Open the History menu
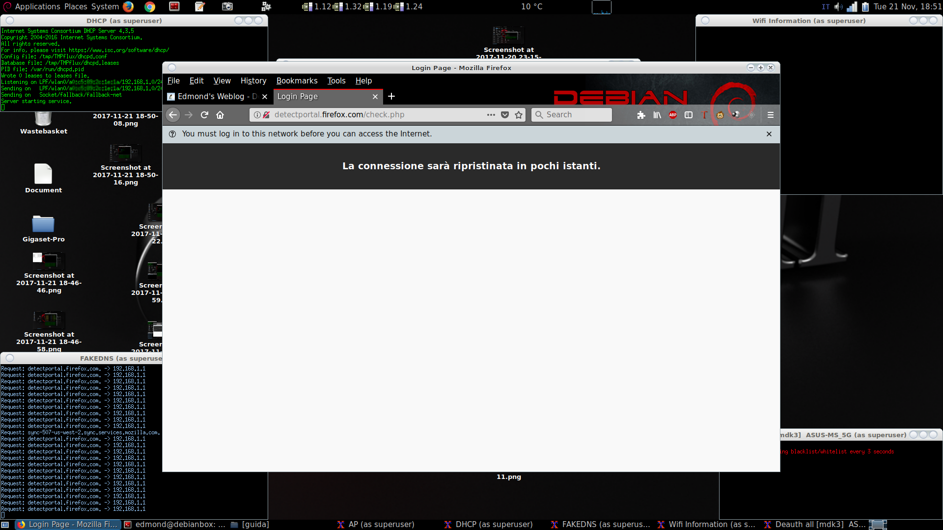 pos(253,81)
